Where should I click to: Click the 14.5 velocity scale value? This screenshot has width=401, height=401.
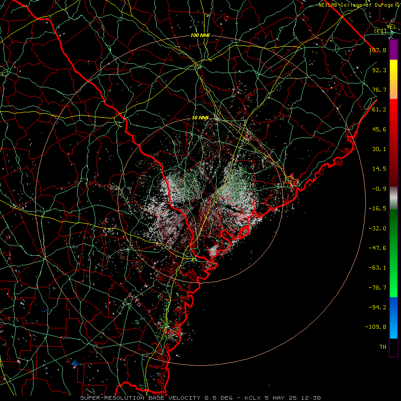379,169
